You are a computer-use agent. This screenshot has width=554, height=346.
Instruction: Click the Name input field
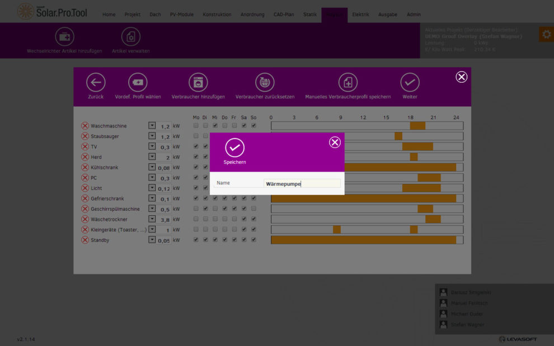pos(302,183)
